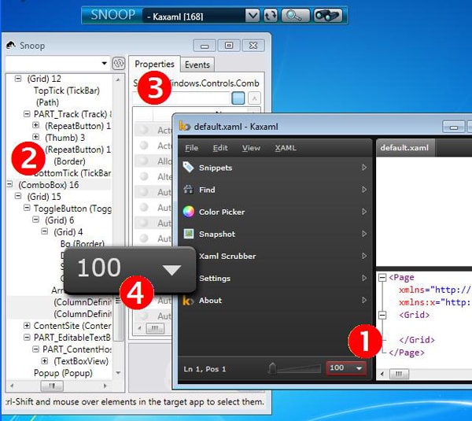472x421 pixels.
Task: Select the default.xaml document tab
Action: (x=404, y=148)
